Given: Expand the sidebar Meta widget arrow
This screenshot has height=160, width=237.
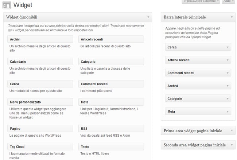Looking at the screenshot, I should click(228, 112).
